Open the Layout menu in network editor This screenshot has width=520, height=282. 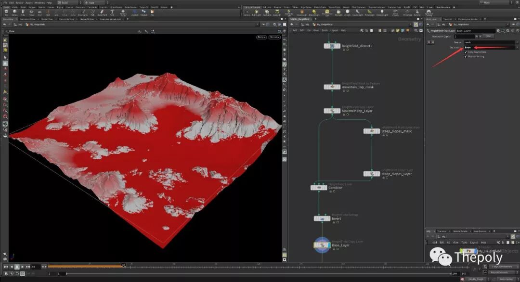[334, 30]
